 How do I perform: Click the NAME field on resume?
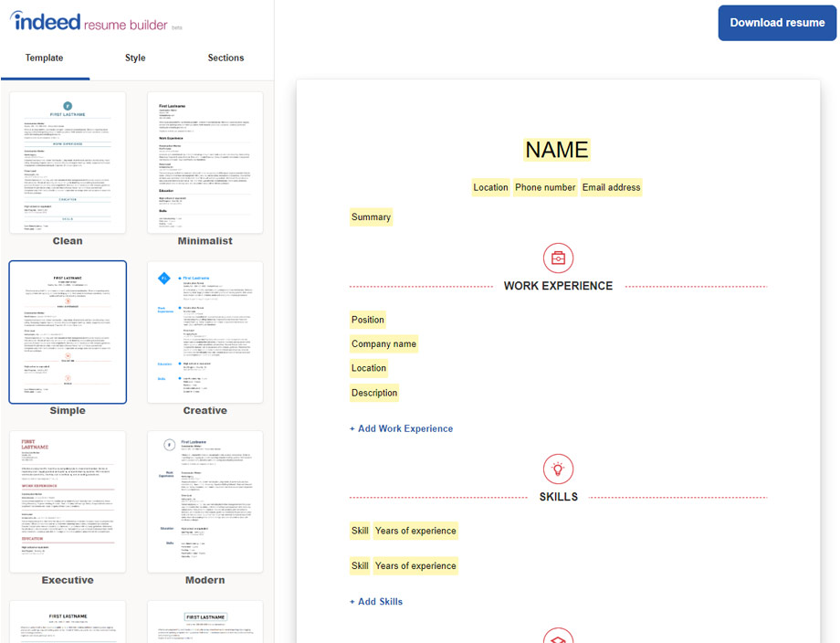click(x=557, y=150)
